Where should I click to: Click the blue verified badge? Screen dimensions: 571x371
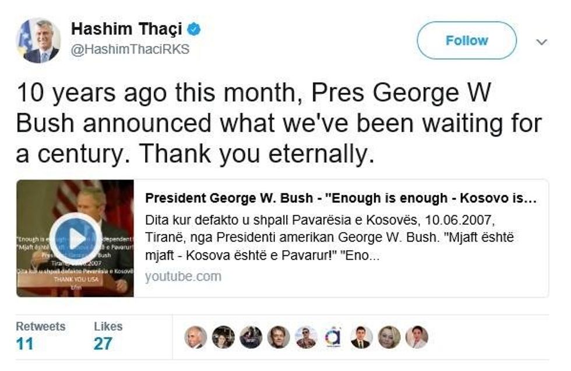coord(194,29)
